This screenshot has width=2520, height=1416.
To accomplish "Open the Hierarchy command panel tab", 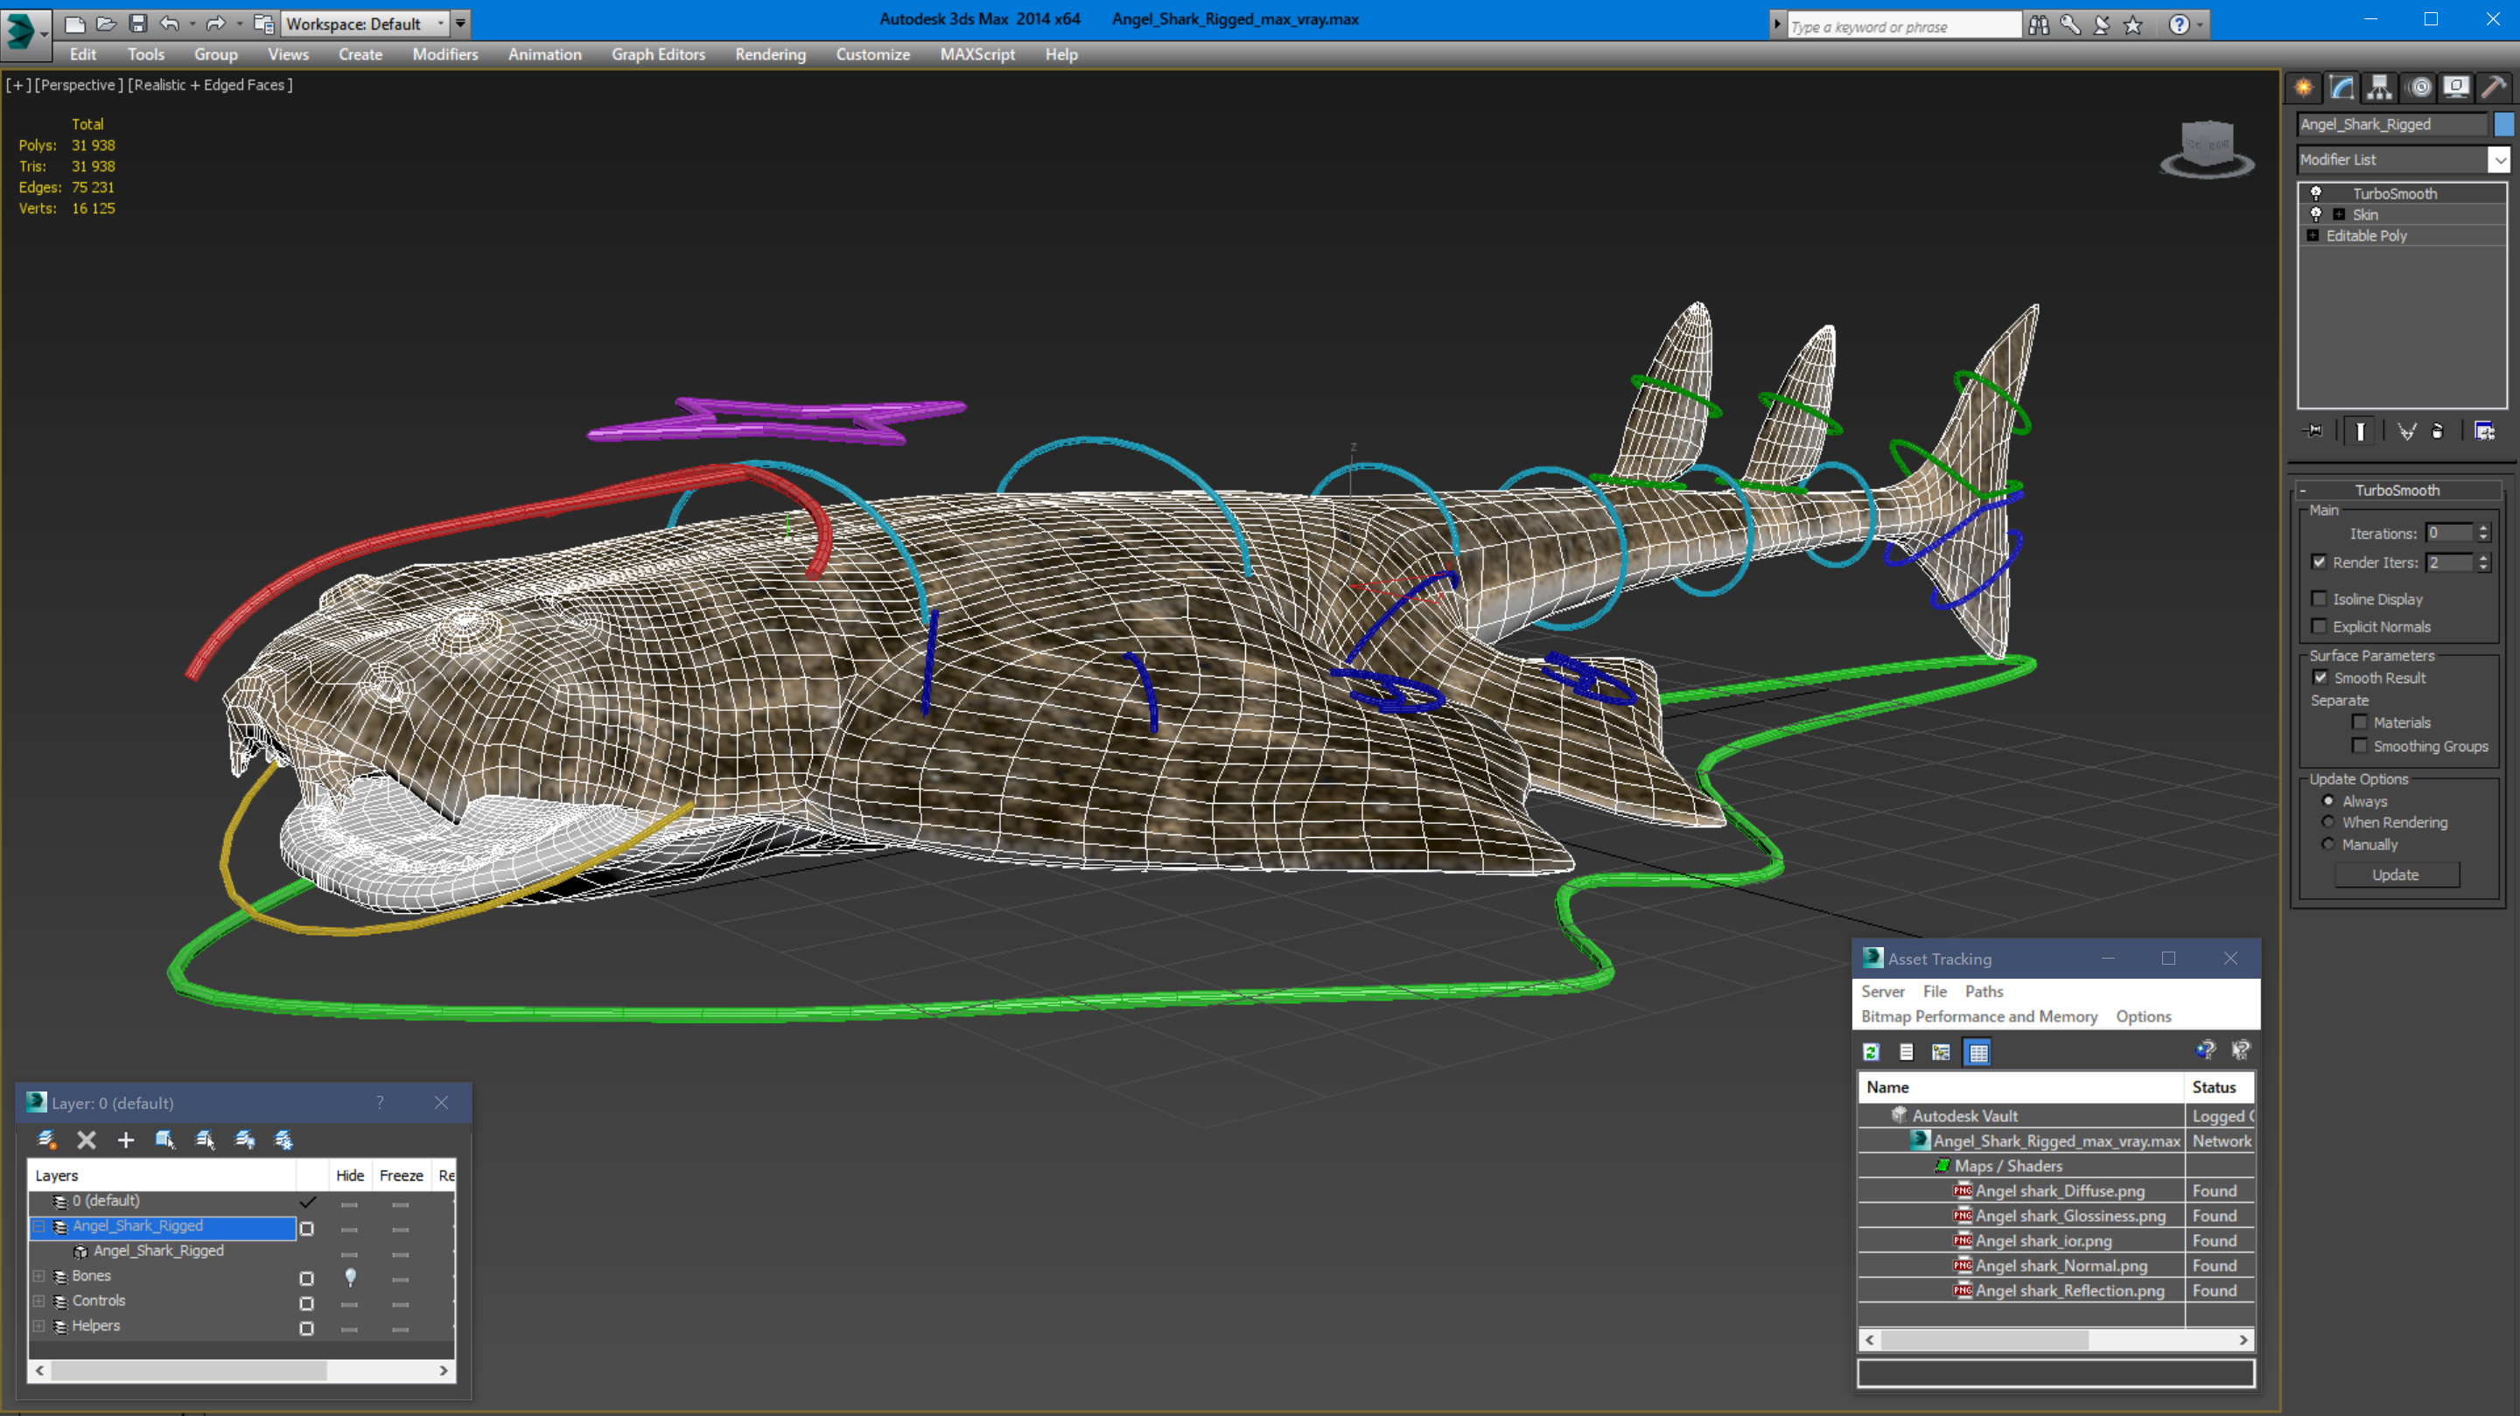I will [2380, 88].
